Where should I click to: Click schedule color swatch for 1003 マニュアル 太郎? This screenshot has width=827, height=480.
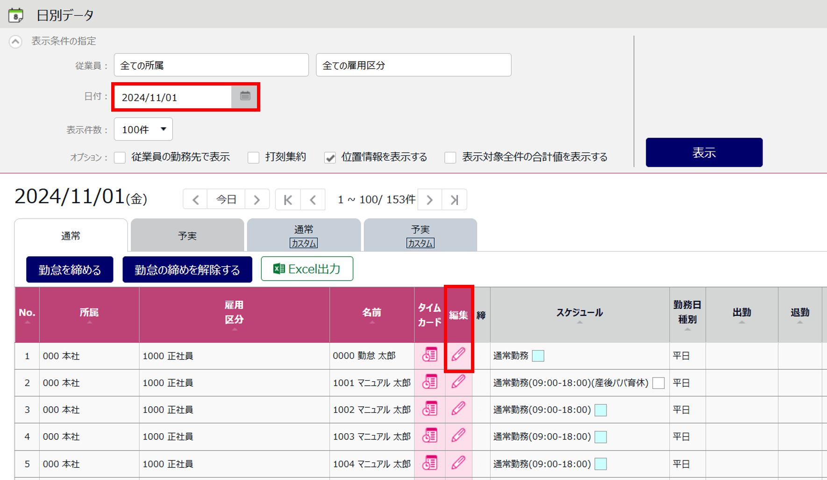click(601, 437)
